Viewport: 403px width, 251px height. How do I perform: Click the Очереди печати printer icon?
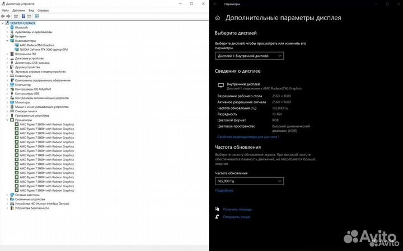12,111
